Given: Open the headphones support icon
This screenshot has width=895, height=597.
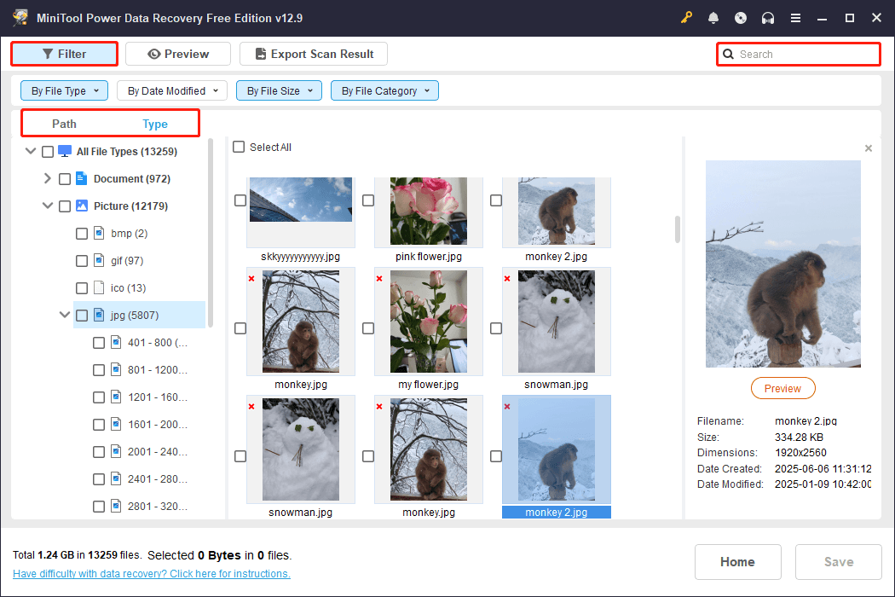Looking at the screenshot, I should click(x=768, y=18).
